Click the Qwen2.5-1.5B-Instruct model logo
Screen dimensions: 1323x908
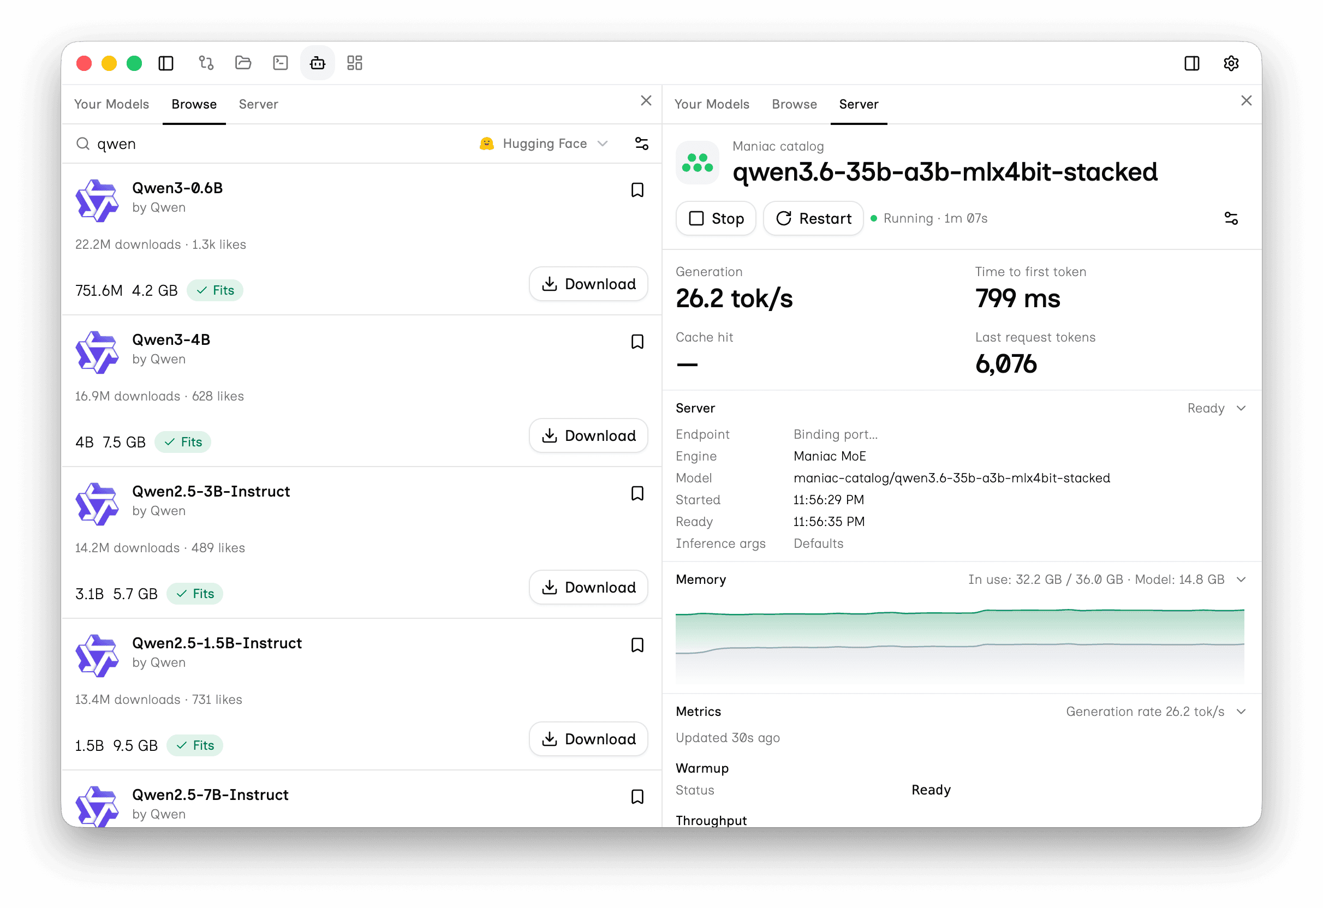click(97, 656)
